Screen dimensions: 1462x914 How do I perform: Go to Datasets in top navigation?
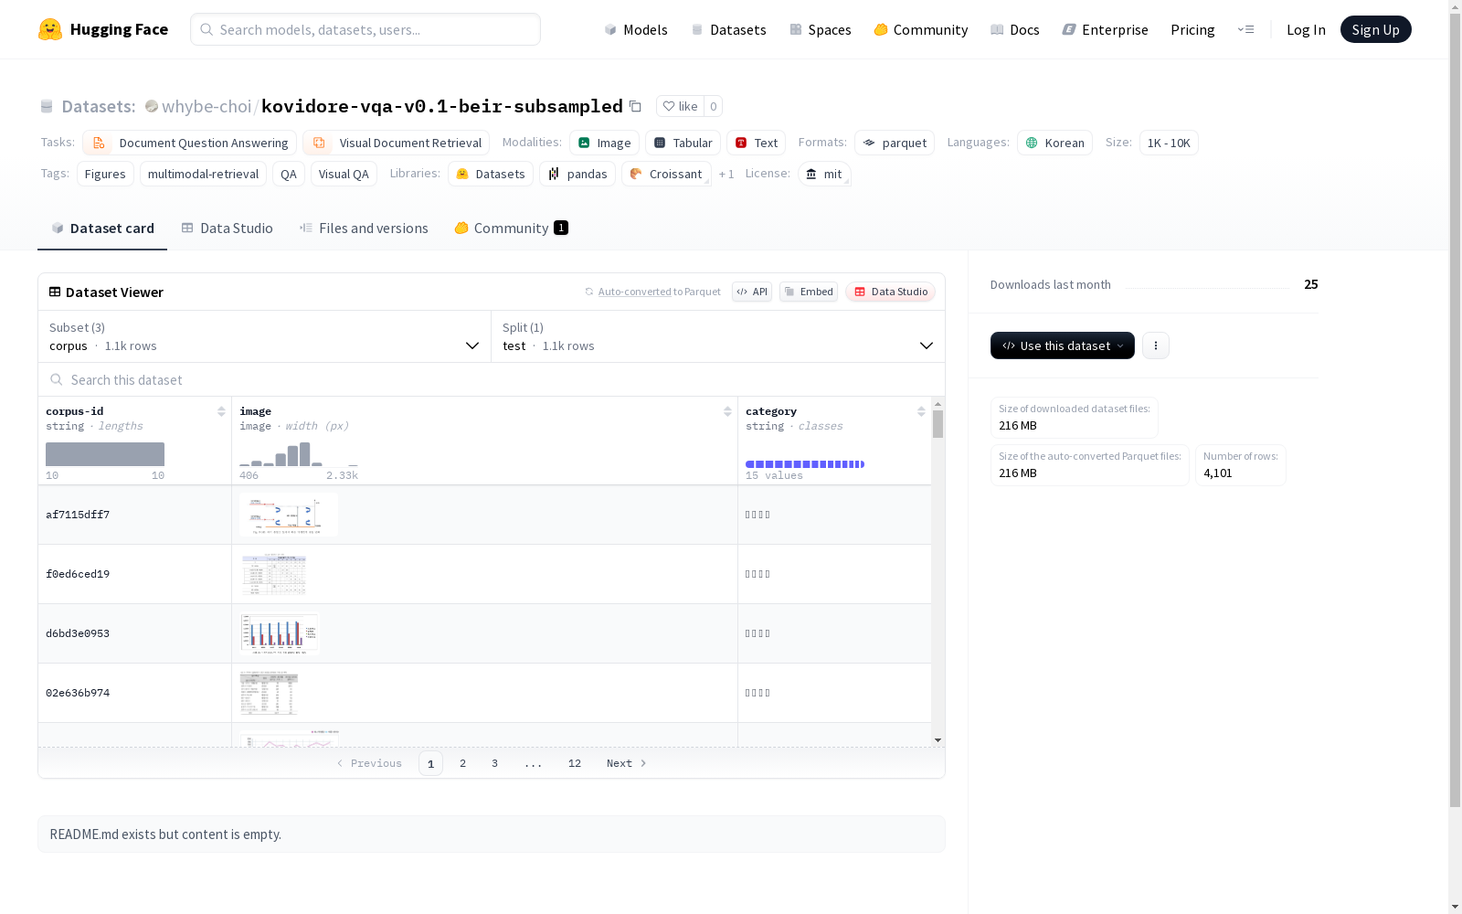pyautogui.click(x=728, y=29)
